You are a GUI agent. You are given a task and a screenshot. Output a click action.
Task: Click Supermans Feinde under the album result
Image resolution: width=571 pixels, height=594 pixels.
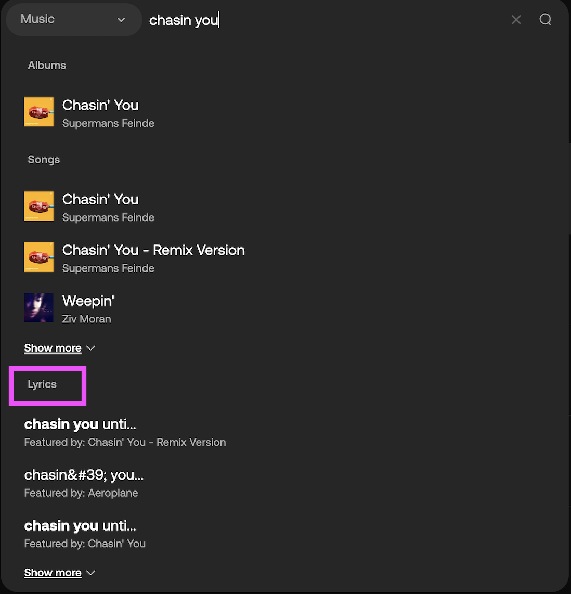point(108,123)
